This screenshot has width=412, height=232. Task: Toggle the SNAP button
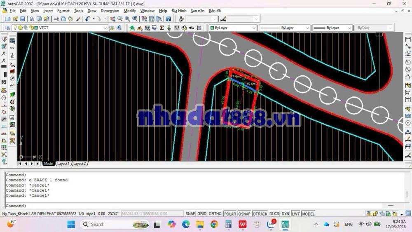coord(190,214)
